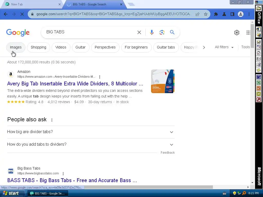Switch to Shopping results
The width and height of the screenshot is (263, 197).
click(x=39, y=47)
